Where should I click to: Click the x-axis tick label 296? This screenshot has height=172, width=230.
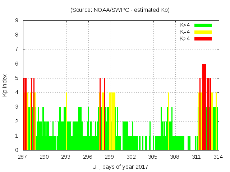tap(88, 157)
